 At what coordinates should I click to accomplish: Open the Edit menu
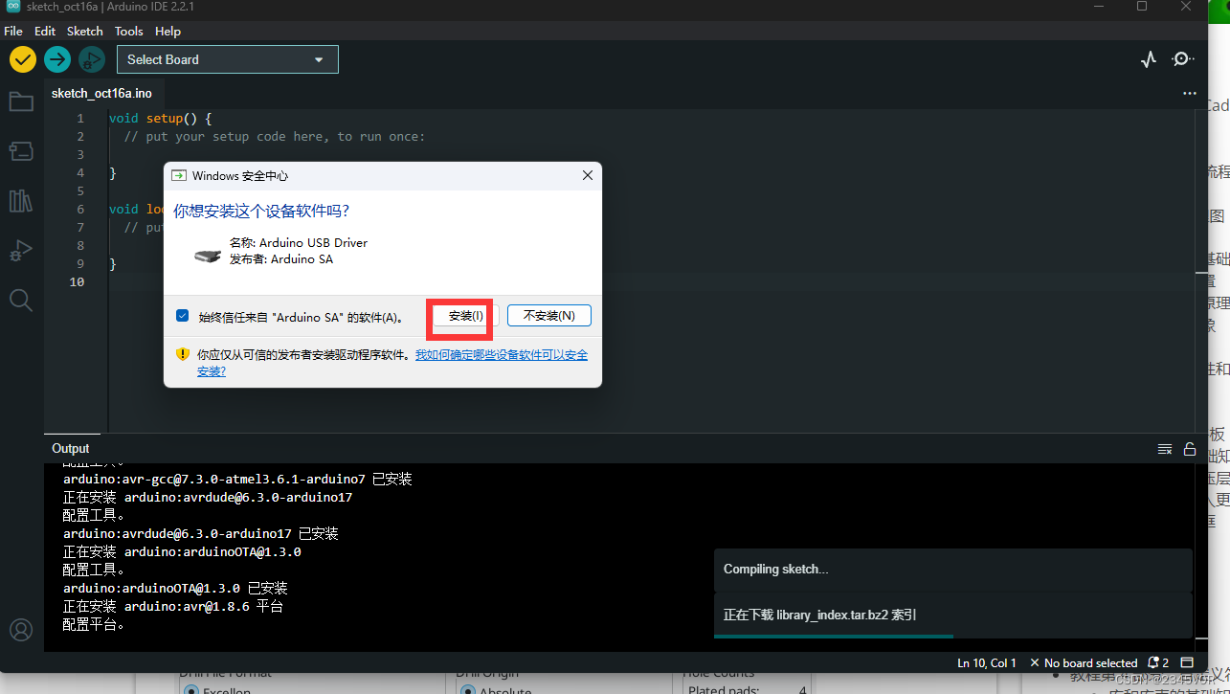pos(45,31)
